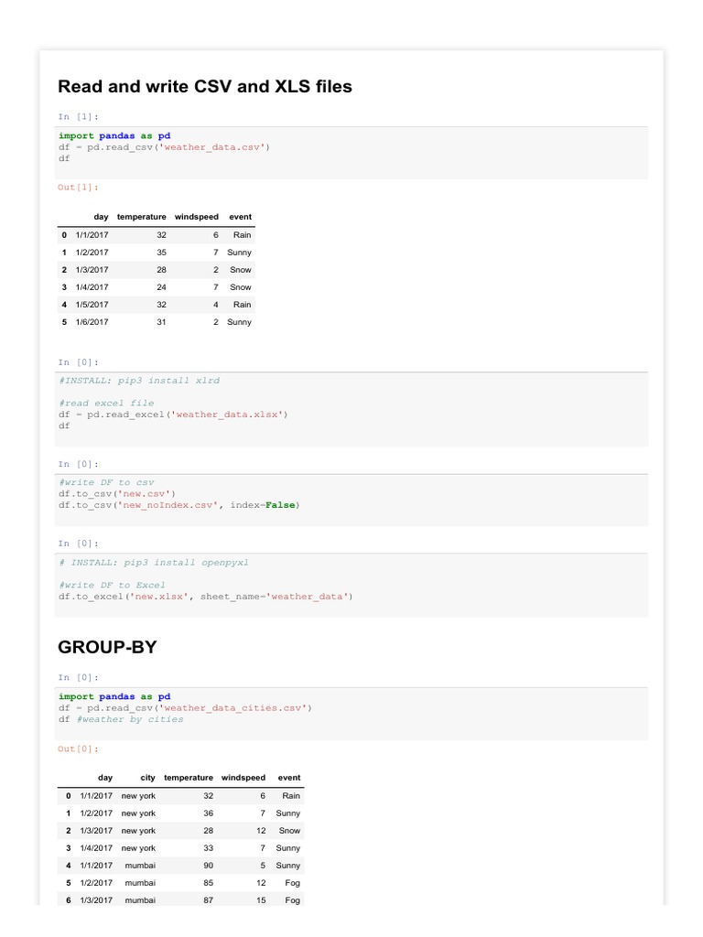This screenshot has height=937, width=703.
Task: Click the Out[1] output label
Action: pos(78,187)
